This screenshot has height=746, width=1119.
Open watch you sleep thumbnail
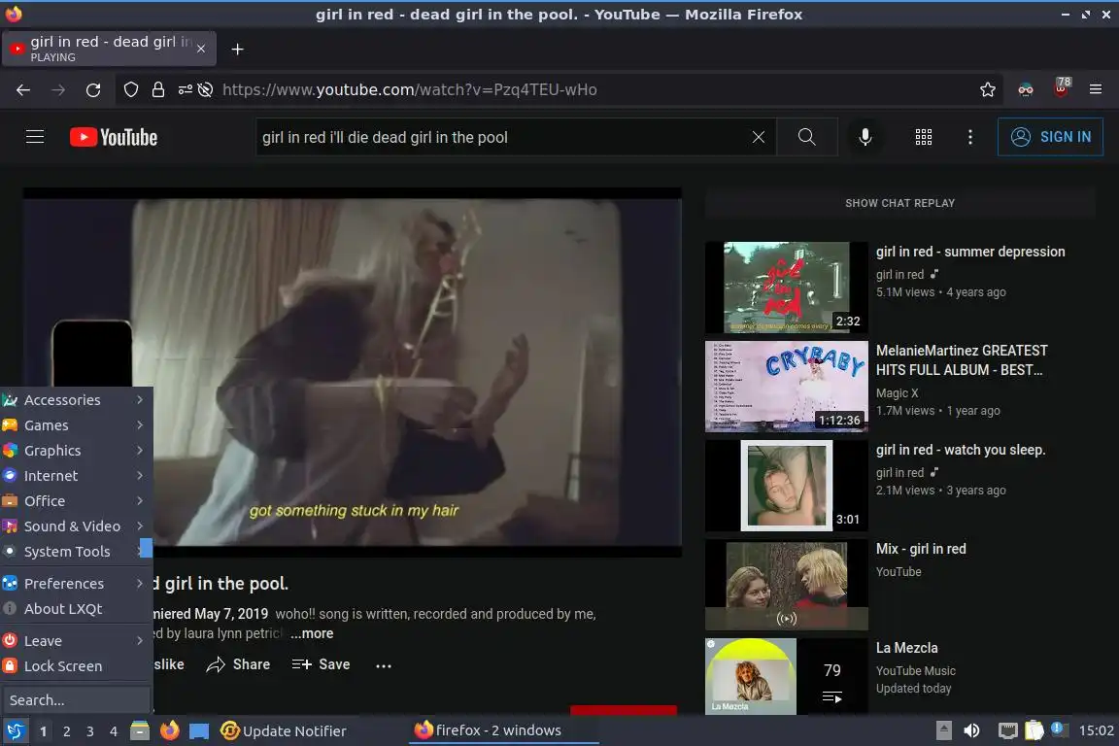click(x=787, y=486)
